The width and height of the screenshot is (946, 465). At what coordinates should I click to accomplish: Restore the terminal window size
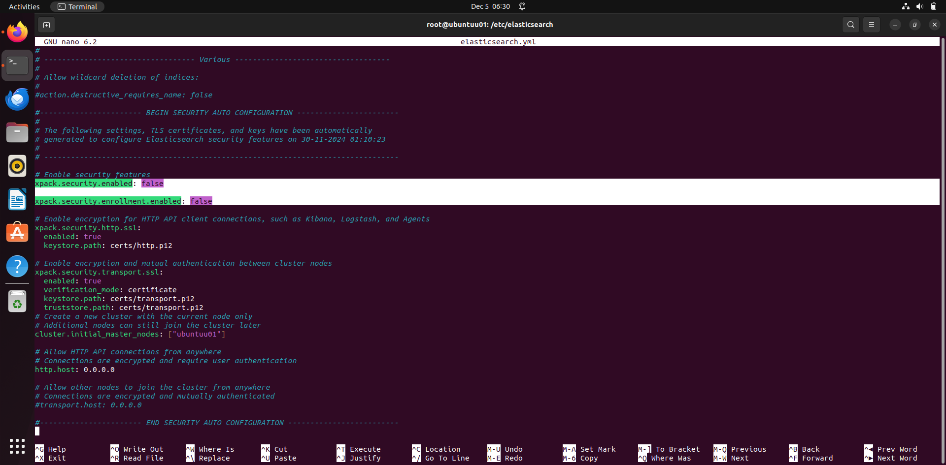(x=914, y=25)
